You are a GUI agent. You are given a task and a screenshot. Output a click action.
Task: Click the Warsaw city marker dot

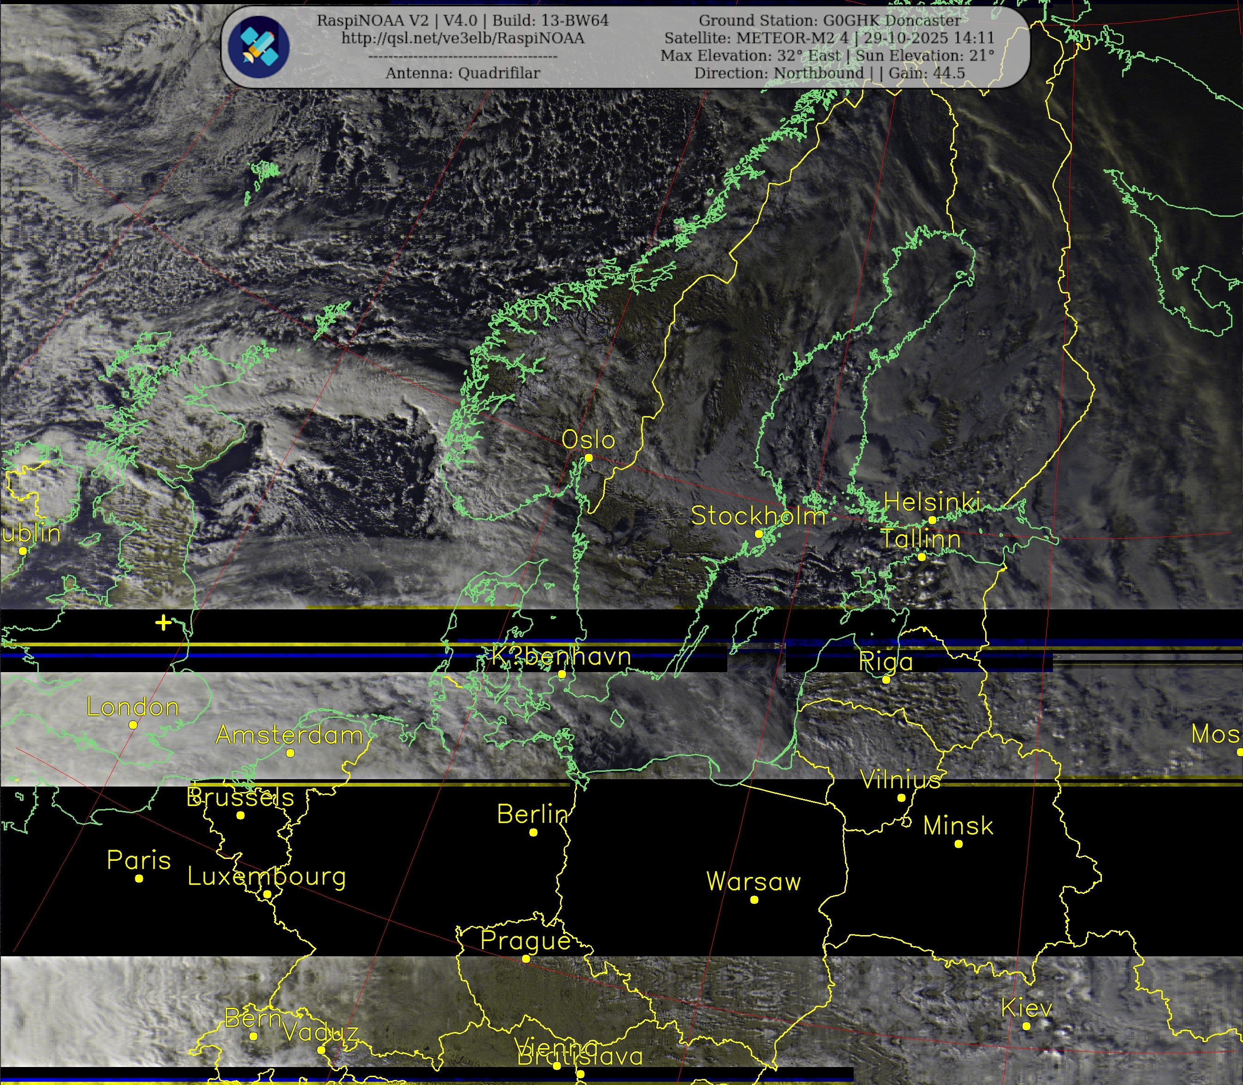[755, 900]
